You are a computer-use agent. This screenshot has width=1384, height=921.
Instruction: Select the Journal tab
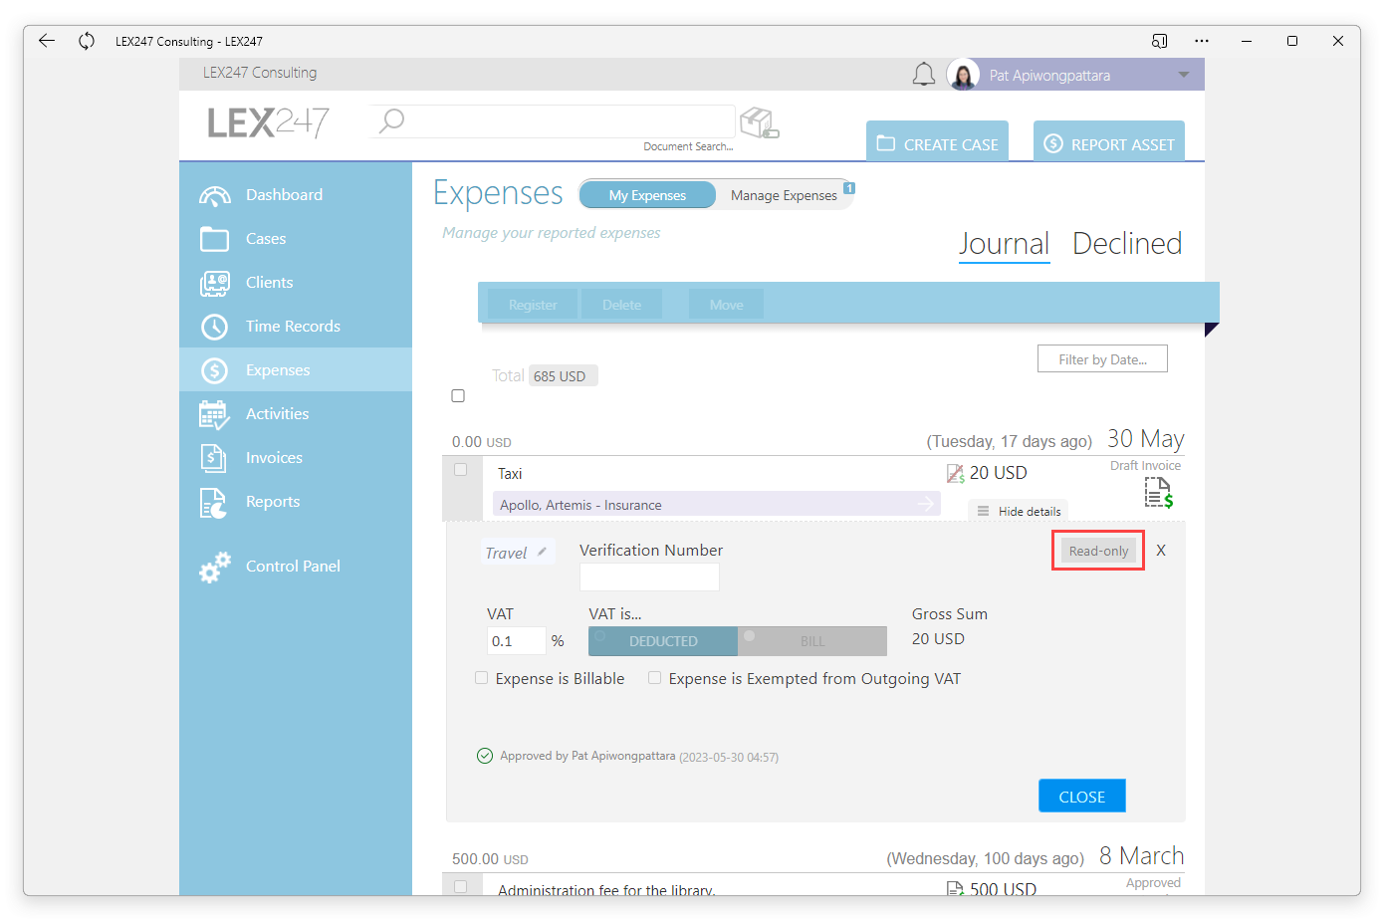pyautogui.click(x=1004, y=244)
